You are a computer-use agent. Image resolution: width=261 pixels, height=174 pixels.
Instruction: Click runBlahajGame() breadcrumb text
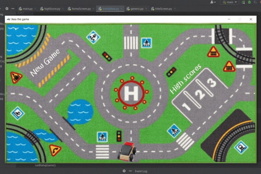45,165
